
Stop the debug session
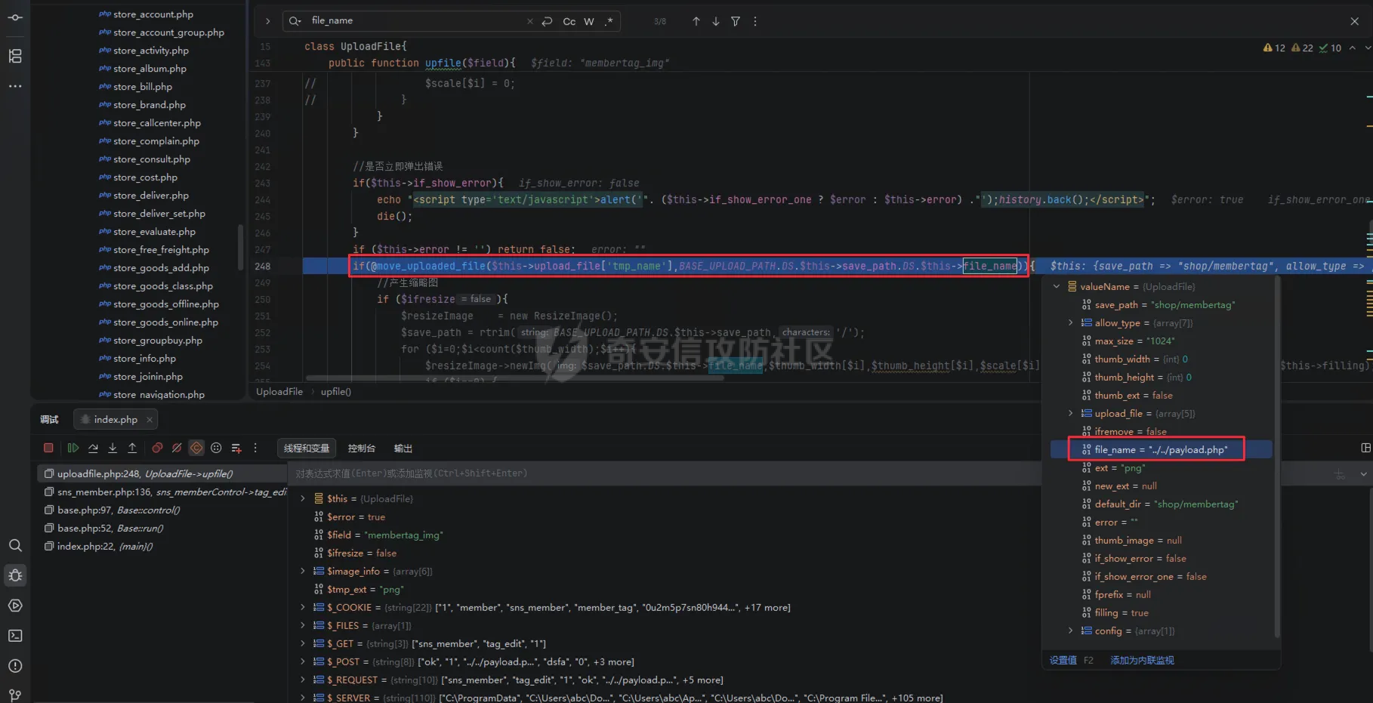(x=48, y=448)
